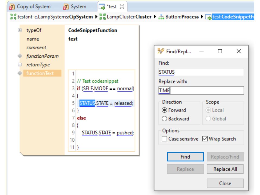Open dropdown arrow after Cluster breadcrumb
Viewport: 260px width, 195px height.
[x=155, y=17]
